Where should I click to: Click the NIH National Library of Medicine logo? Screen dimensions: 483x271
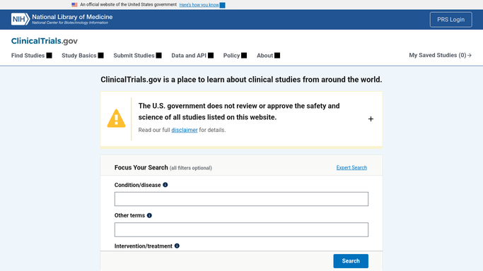[x=62, y=19]
